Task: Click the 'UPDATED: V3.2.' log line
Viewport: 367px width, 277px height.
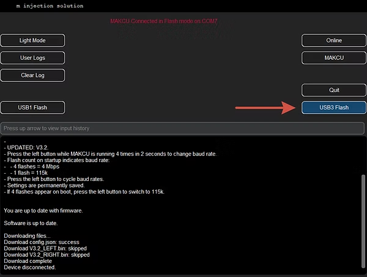Action: point(29,147)
